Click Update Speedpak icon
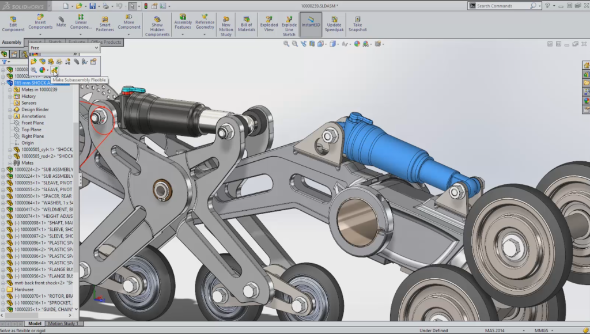The height and width of the screenshot is (334, 590). click(334, 24)
